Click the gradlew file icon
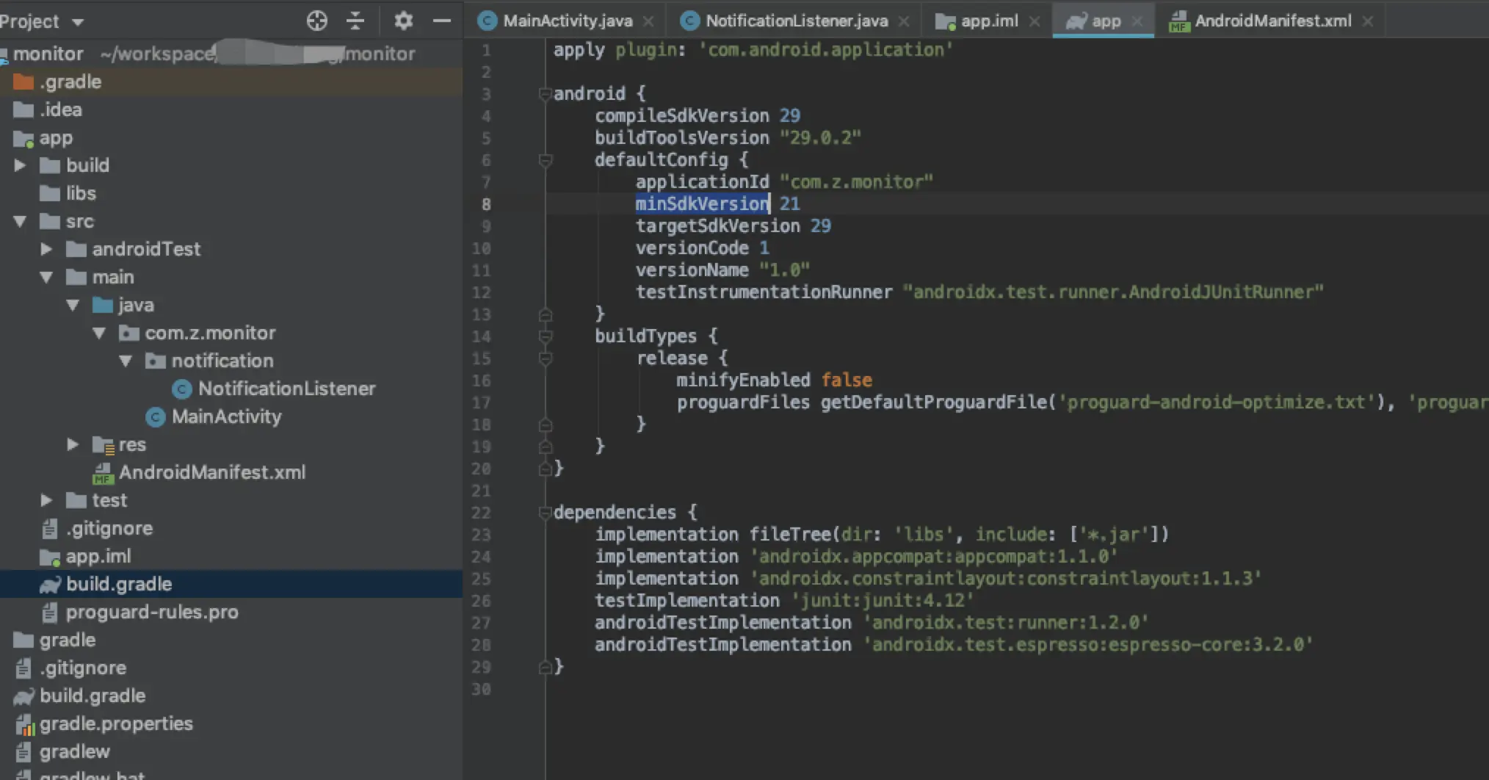The width and height of the screenshot is (1489, 780). coord(23,751)
